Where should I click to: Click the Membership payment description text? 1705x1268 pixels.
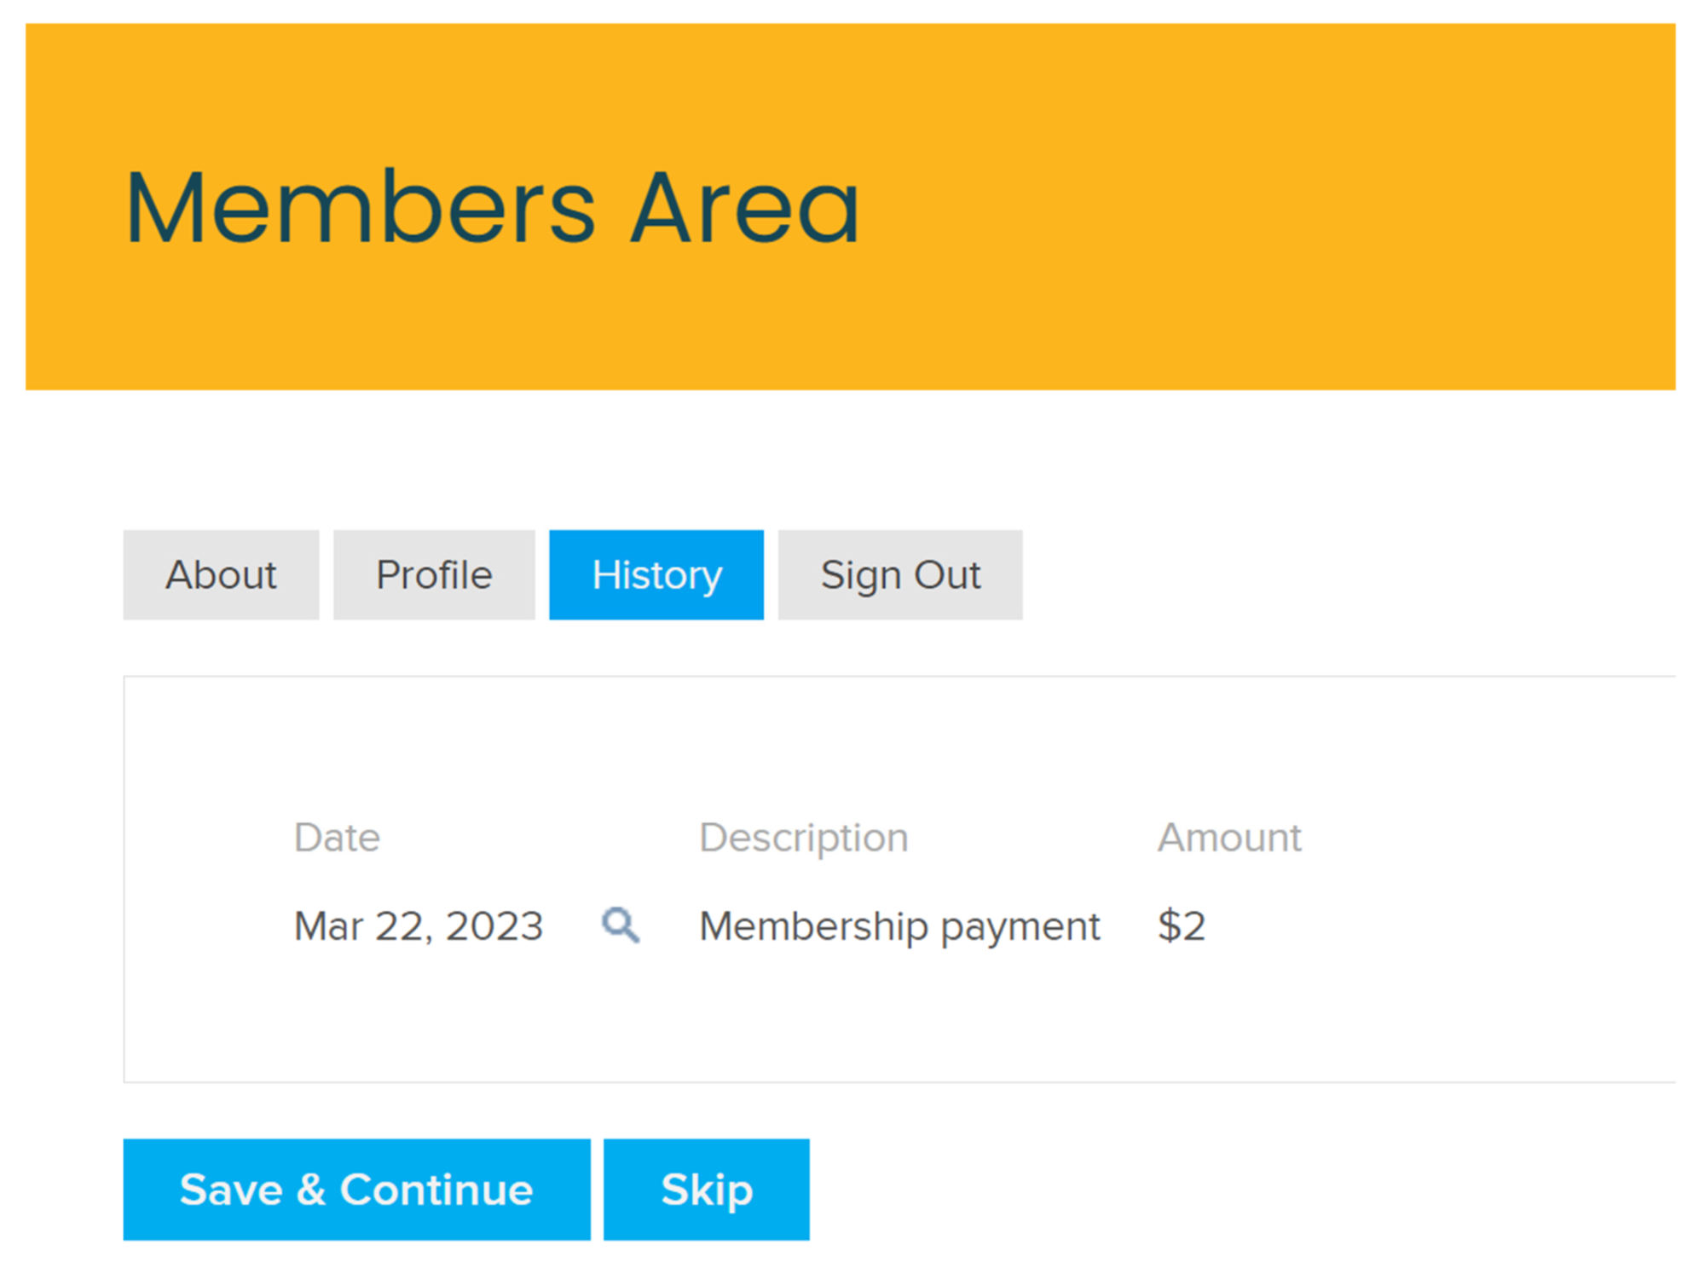[x=899, y=926]
